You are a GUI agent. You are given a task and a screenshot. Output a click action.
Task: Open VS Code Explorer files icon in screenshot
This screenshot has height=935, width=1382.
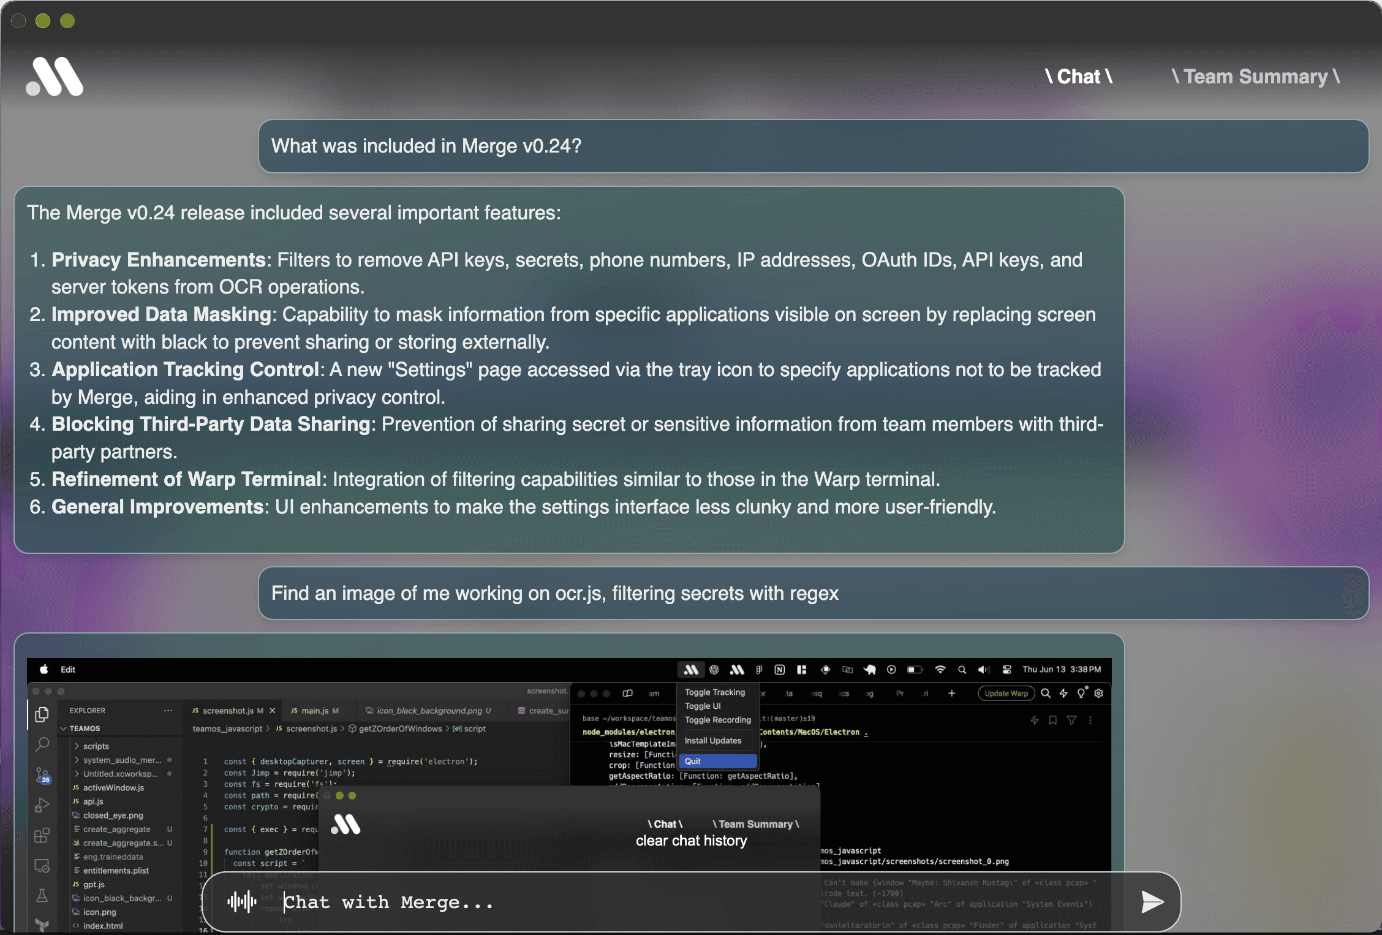pos(42,714)
